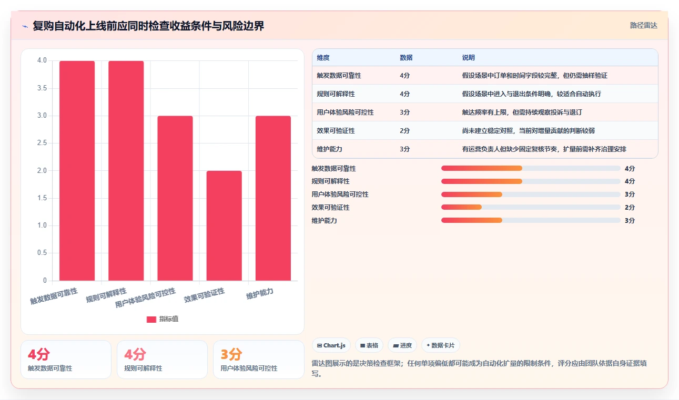Click the 数据卡片 tag chip

[441, 345]
